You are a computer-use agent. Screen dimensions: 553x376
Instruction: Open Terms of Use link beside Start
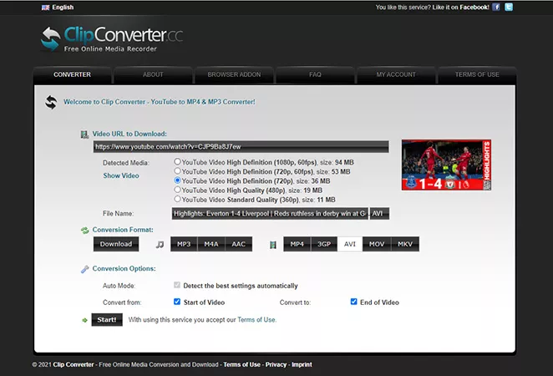[256, 320]
